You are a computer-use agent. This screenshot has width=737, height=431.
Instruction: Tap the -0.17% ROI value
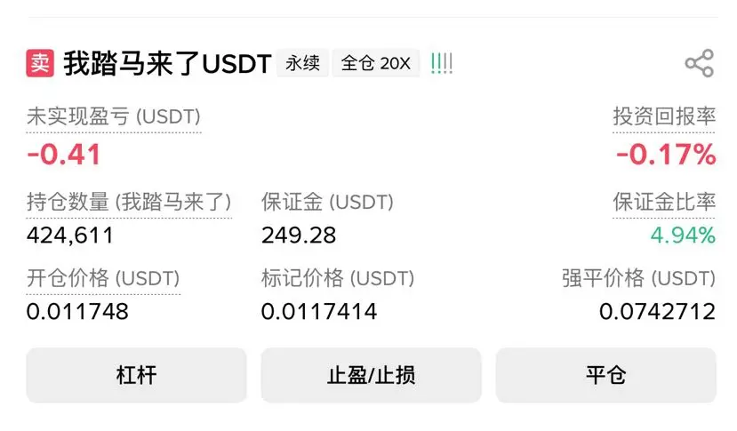click(x=666, y=154)
